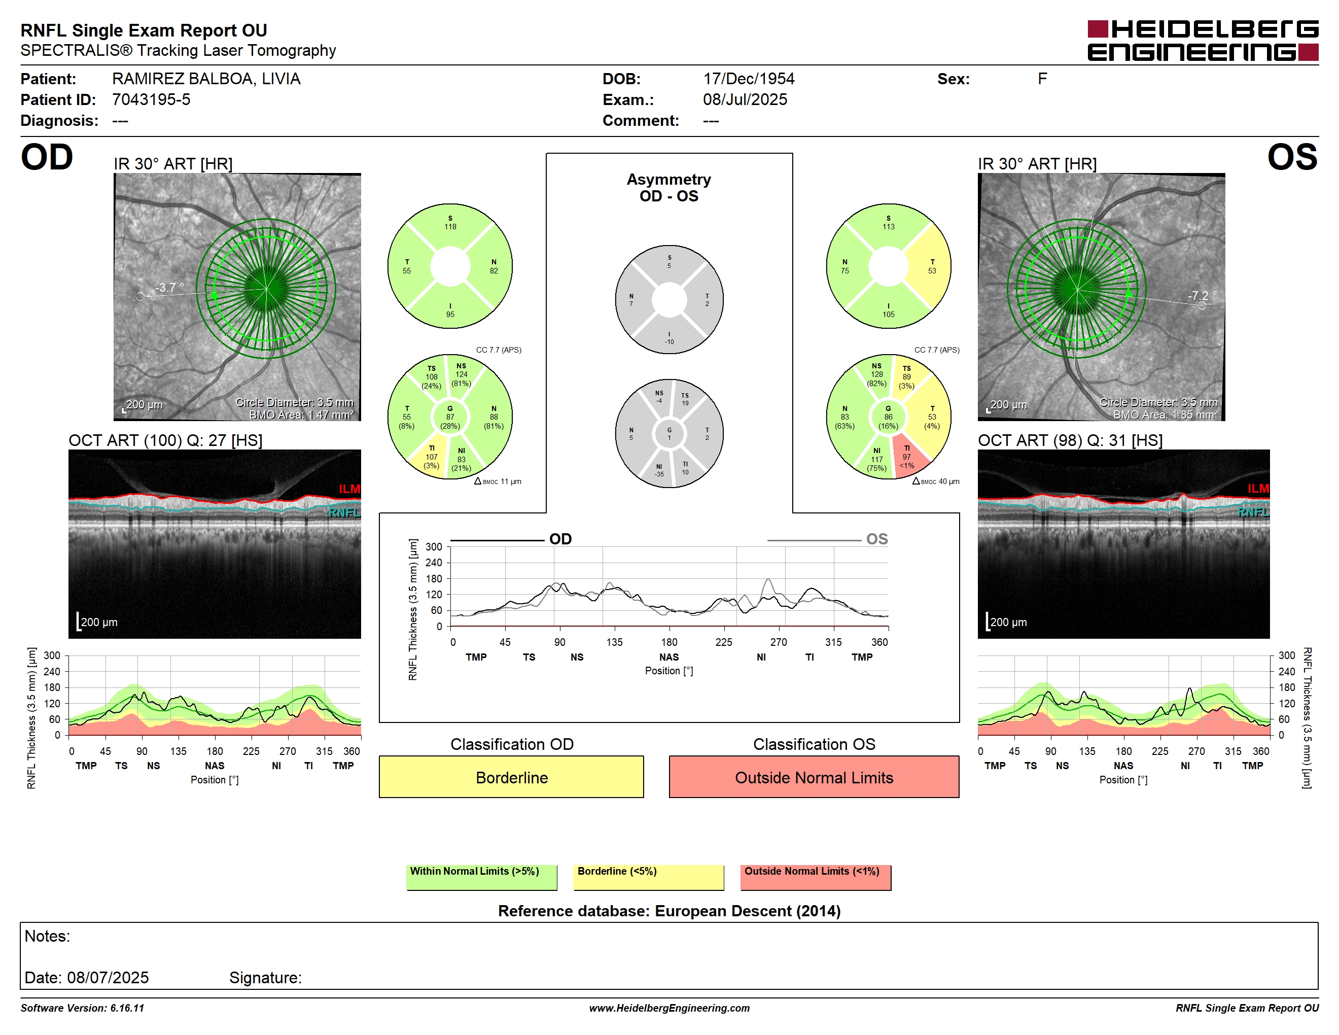
Task: Select the patient name 'RAMIREZ BALBOA, LIVIA'
Action: pyautogui.click(x=206, y=79)
